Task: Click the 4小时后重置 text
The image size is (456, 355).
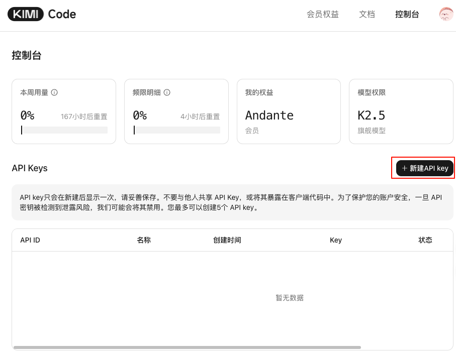Action: pos(200,116)
